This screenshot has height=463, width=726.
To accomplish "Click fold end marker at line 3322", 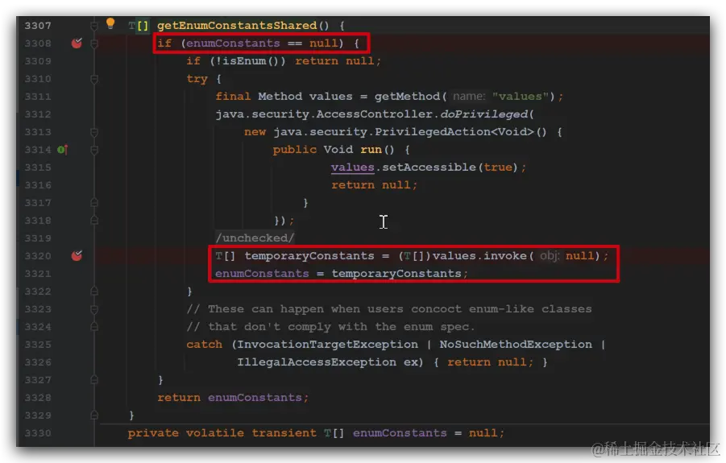I will [x=94, y=291].
